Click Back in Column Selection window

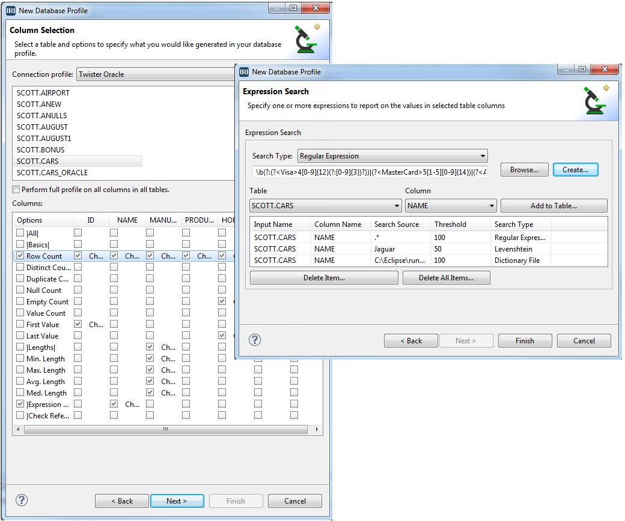click(x=122, y=501)
